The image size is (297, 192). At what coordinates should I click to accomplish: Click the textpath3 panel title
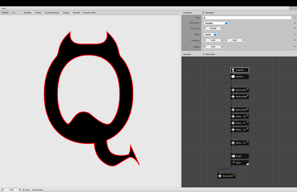188,13
